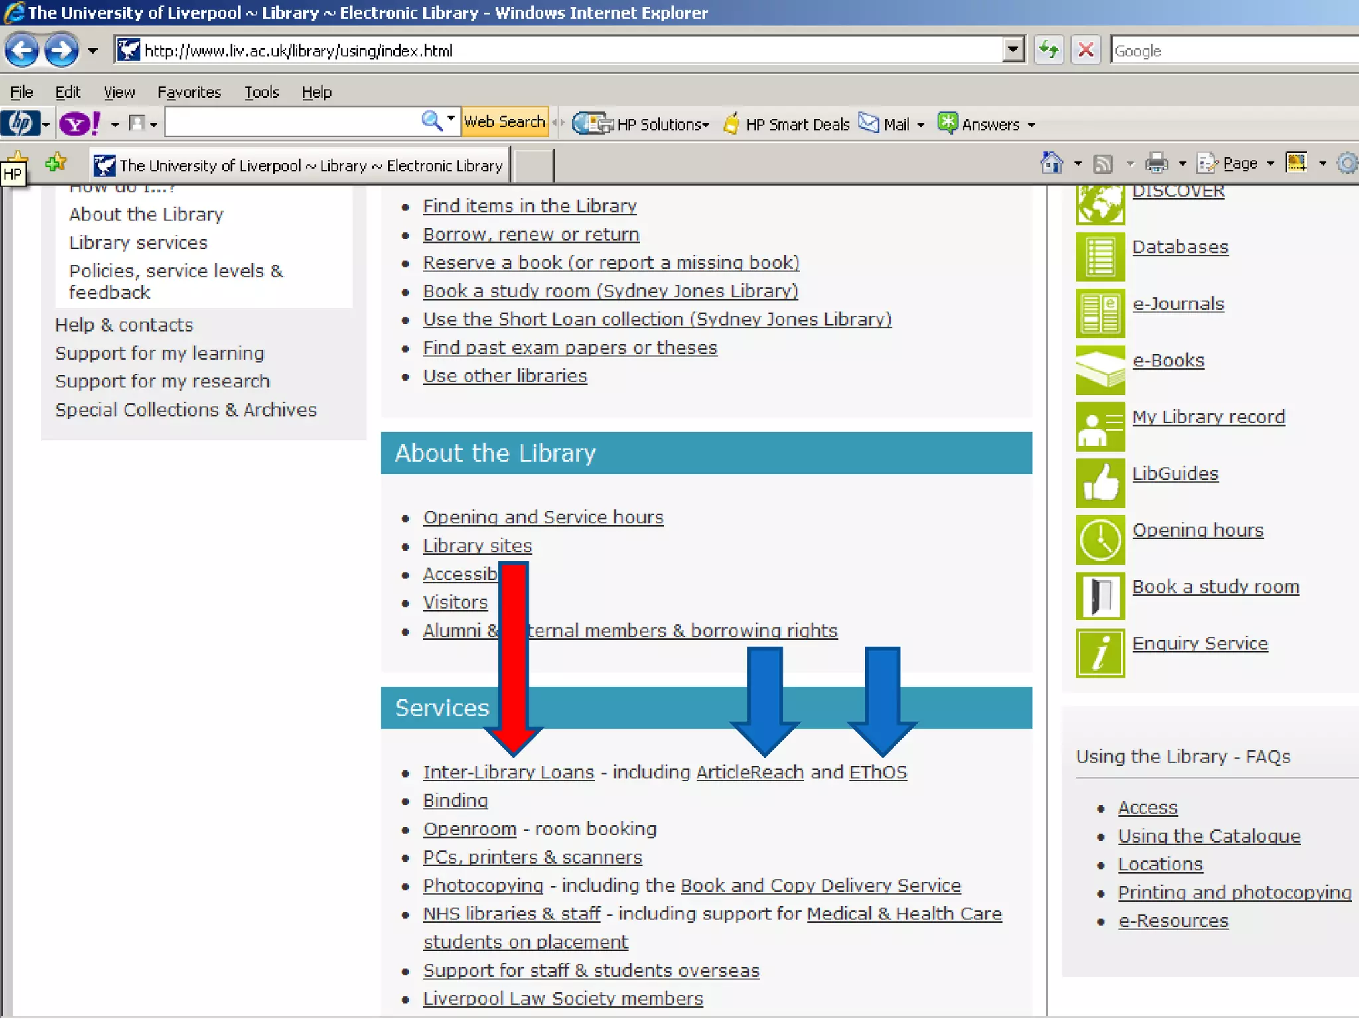Open the Favorites menu

(x=188, y=92)
